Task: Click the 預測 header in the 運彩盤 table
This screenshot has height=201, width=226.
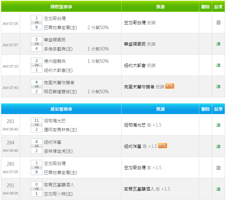Action: [x=160, y=109]
